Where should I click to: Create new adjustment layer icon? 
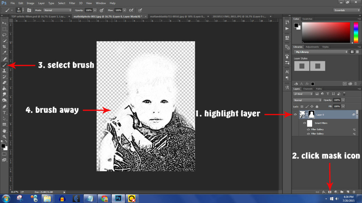coord(336,192)
